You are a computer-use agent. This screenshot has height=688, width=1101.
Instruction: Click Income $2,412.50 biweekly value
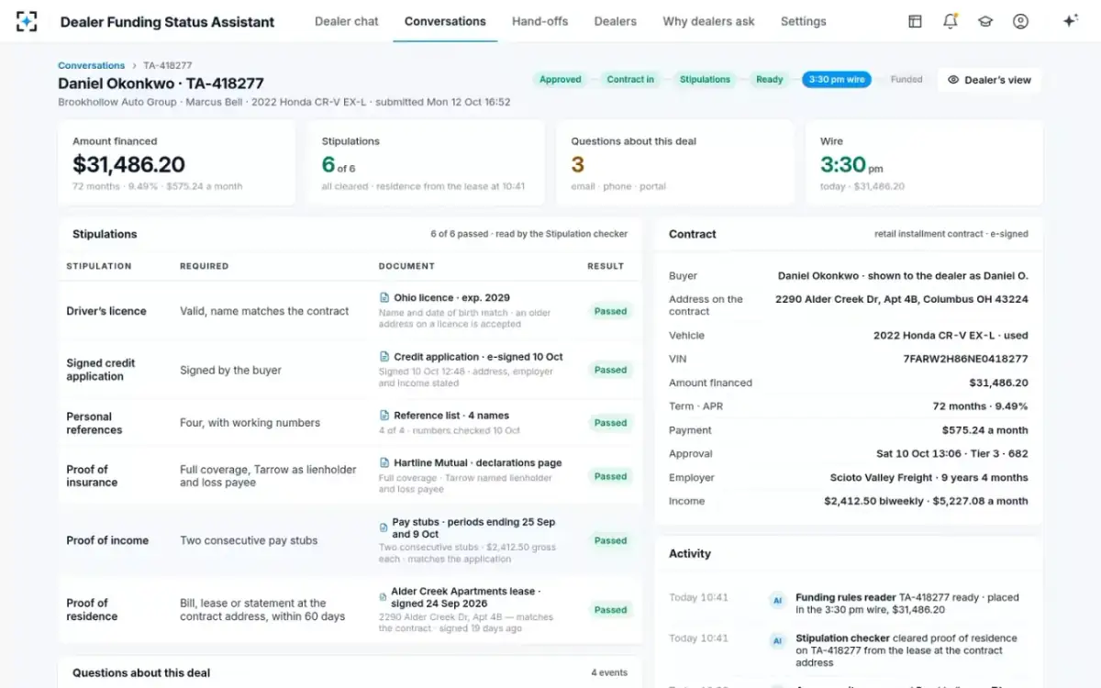tap(926, 501)
